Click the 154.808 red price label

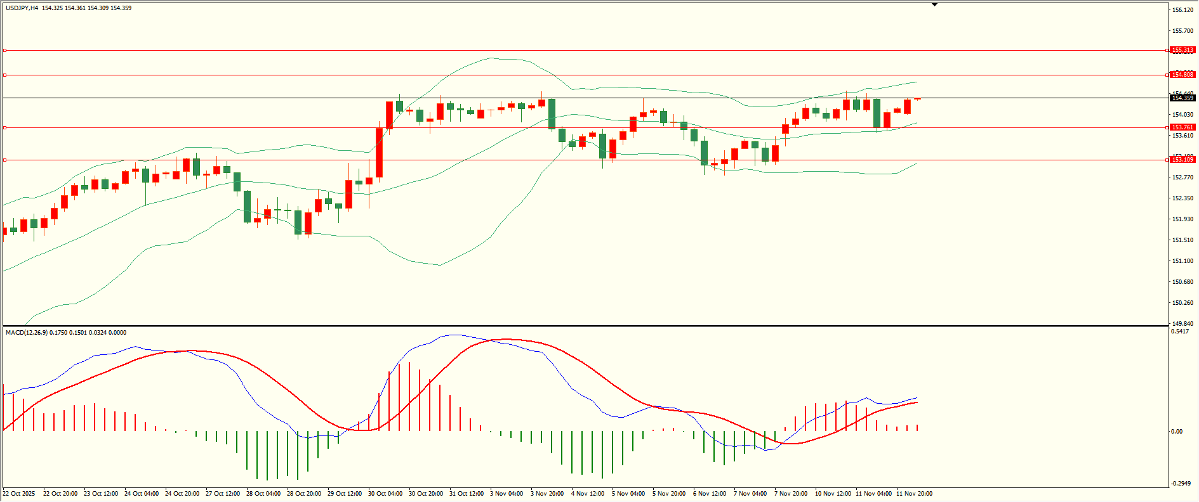[x=1182, y=75]
